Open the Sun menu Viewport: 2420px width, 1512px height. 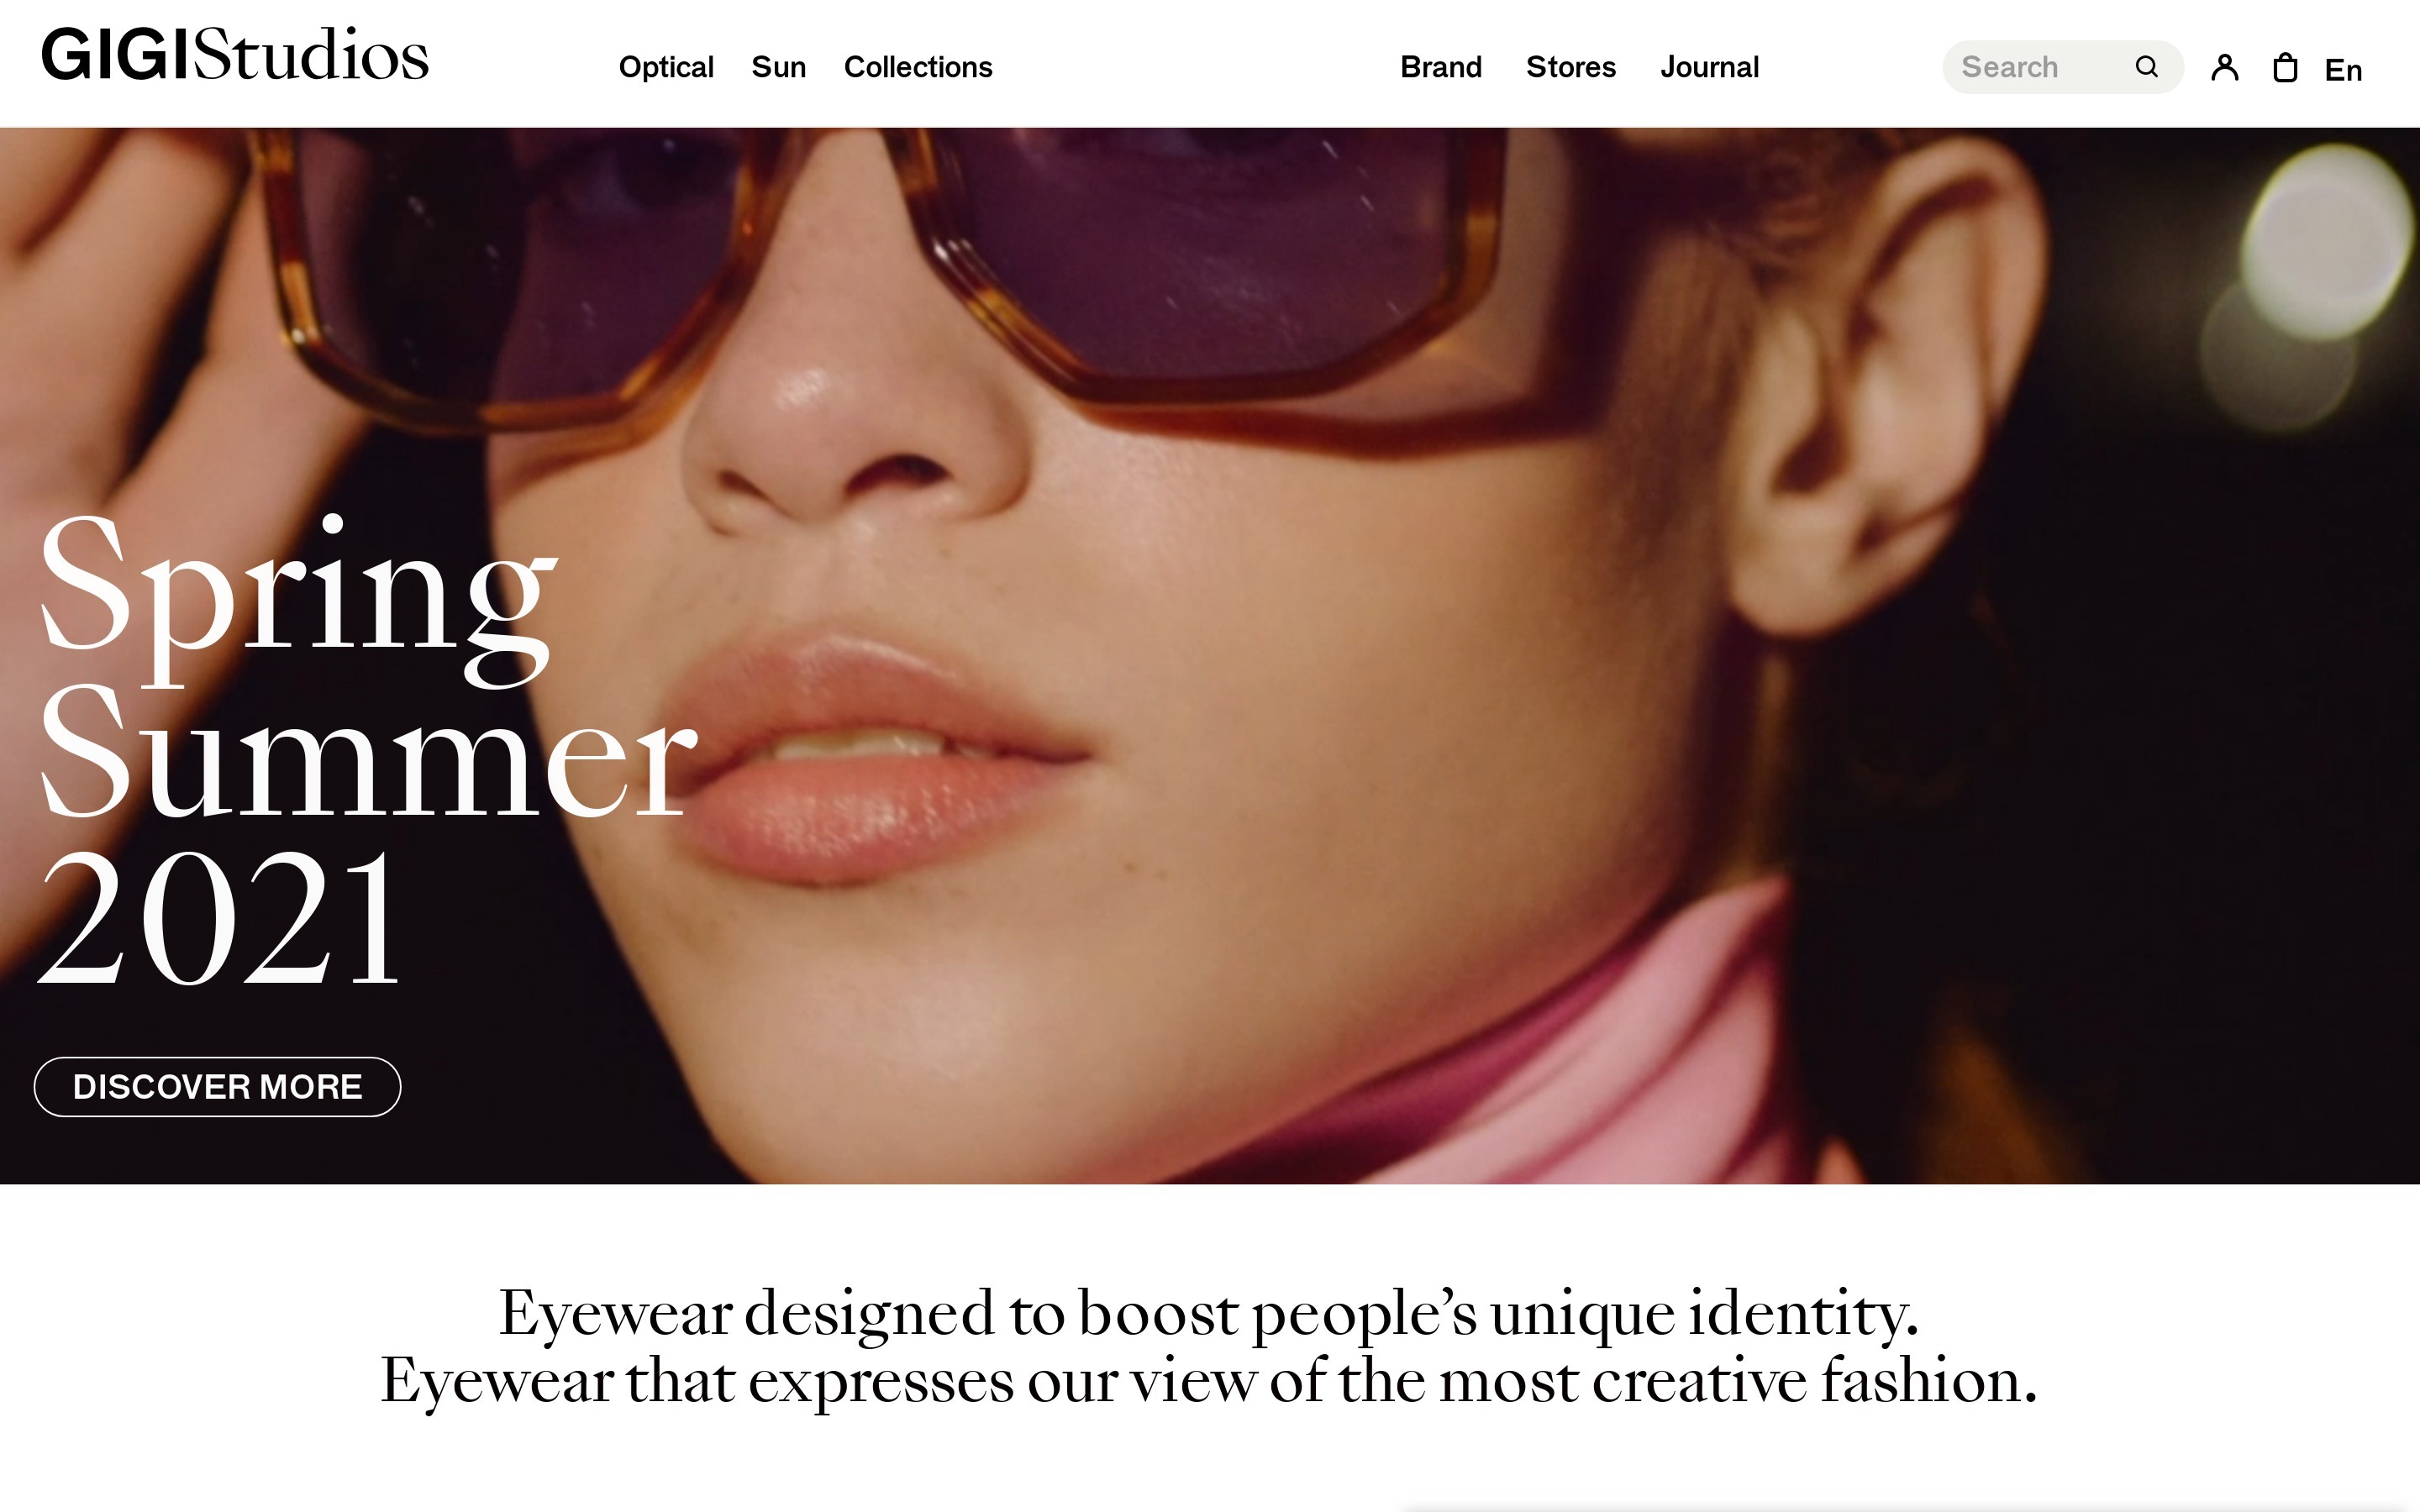[x=778, y=67]
